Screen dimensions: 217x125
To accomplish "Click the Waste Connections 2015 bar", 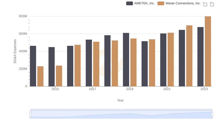I will [x=59, y=76].
